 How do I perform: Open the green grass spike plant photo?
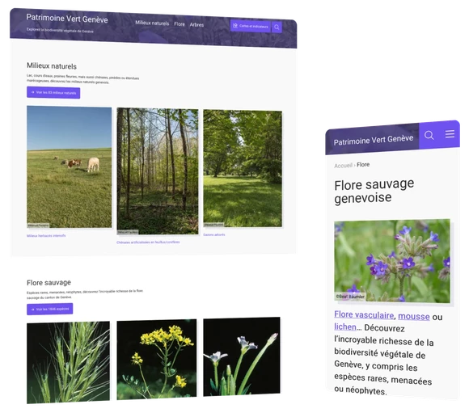68,362
